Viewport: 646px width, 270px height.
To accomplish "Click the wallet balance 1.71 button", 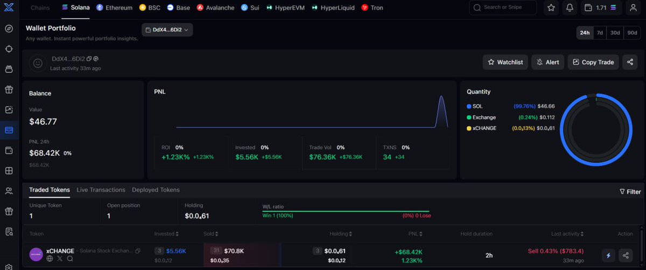I will (x=601, y=8).
